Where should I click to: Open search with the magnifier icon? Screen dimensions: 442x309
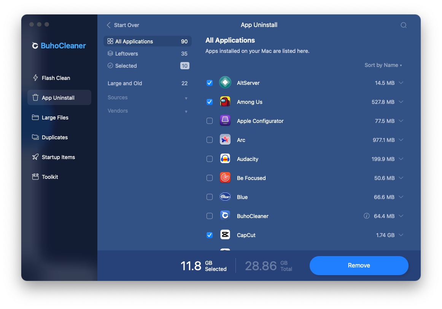pyautogui.click(x=403, y=25)
